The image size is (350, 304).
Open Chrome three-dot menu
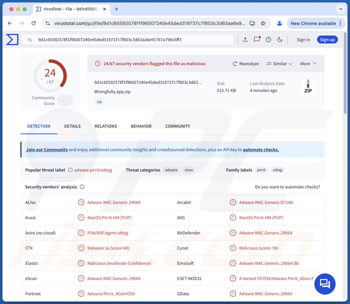pos(340,23)
